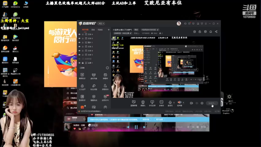Skip to the next track
Viewport: 261px width, 147px height.
pyautogui.click(x=144, y=127)
